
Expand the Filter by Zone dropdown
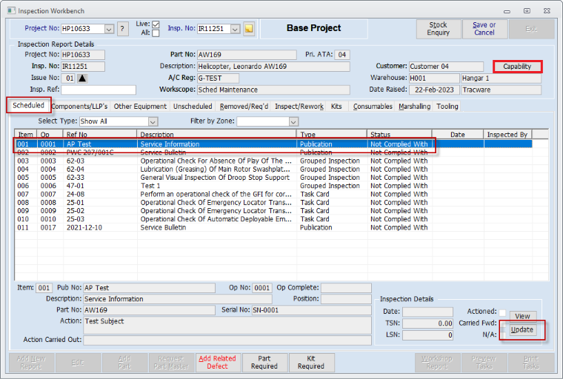[293, 121]
